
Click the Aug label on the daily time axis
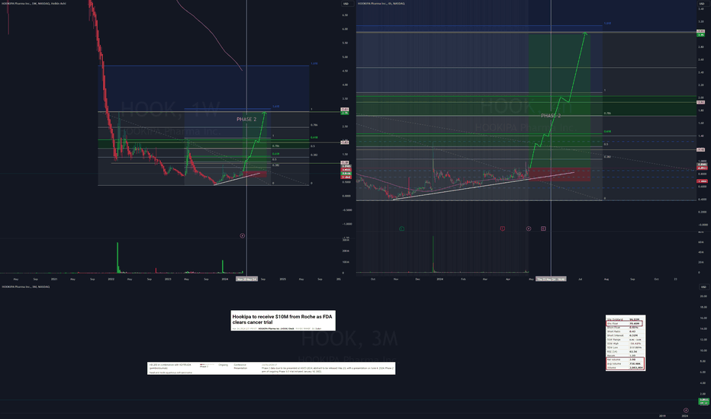coord(606,279)
